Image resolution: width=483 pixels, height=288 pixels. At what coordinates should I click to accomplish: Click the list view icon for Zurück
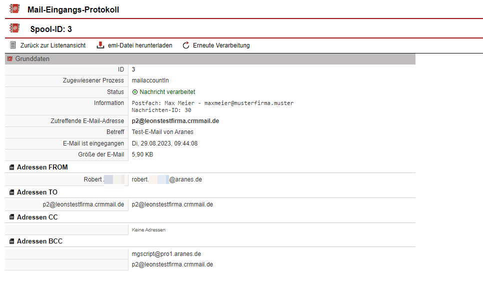click(x=13, y=45)
